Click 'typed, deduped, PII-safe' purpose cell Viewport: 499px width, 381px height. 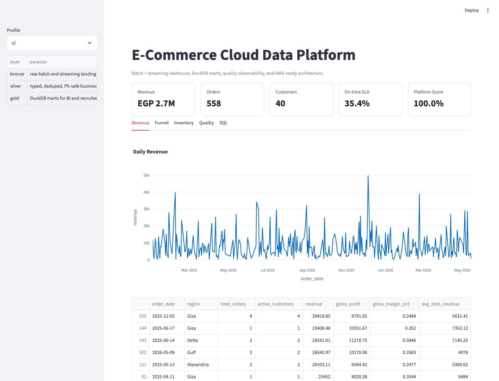point(62,86)
